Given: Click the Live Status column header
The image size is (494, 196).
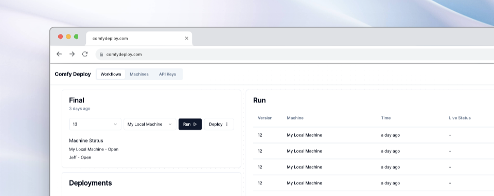Looking at the screenshot, I should click(x=460, y=118).
